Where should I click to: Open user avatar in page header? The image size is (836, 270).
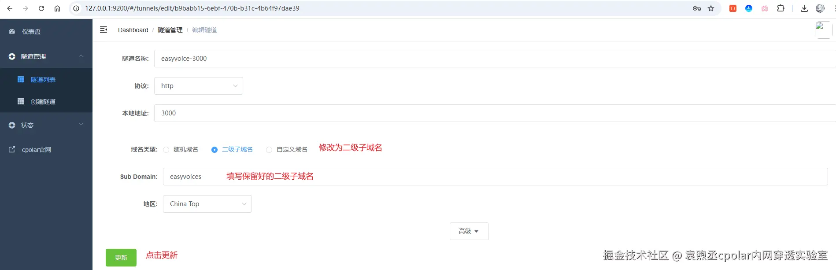pos(823,30)
